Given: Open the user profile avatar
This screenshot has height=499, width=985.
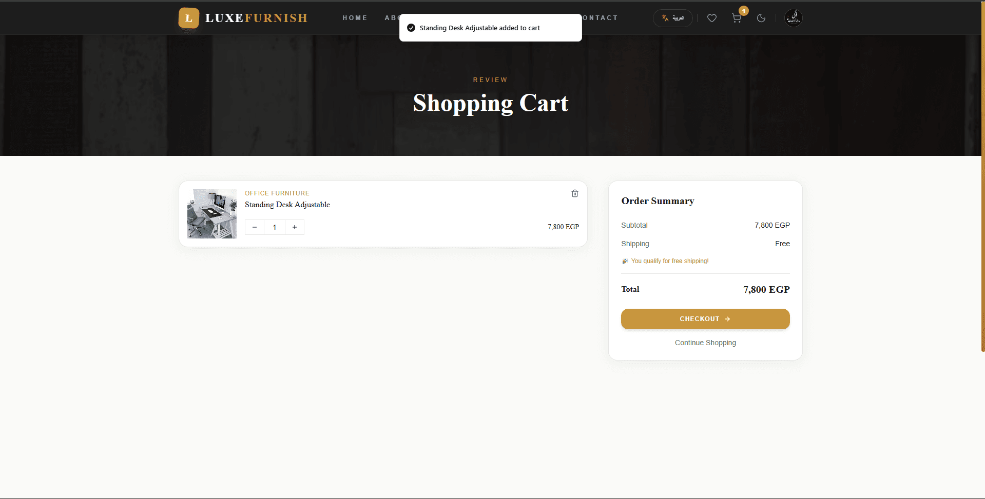Looking at the screenshot, I should click(x=793, y=18).
